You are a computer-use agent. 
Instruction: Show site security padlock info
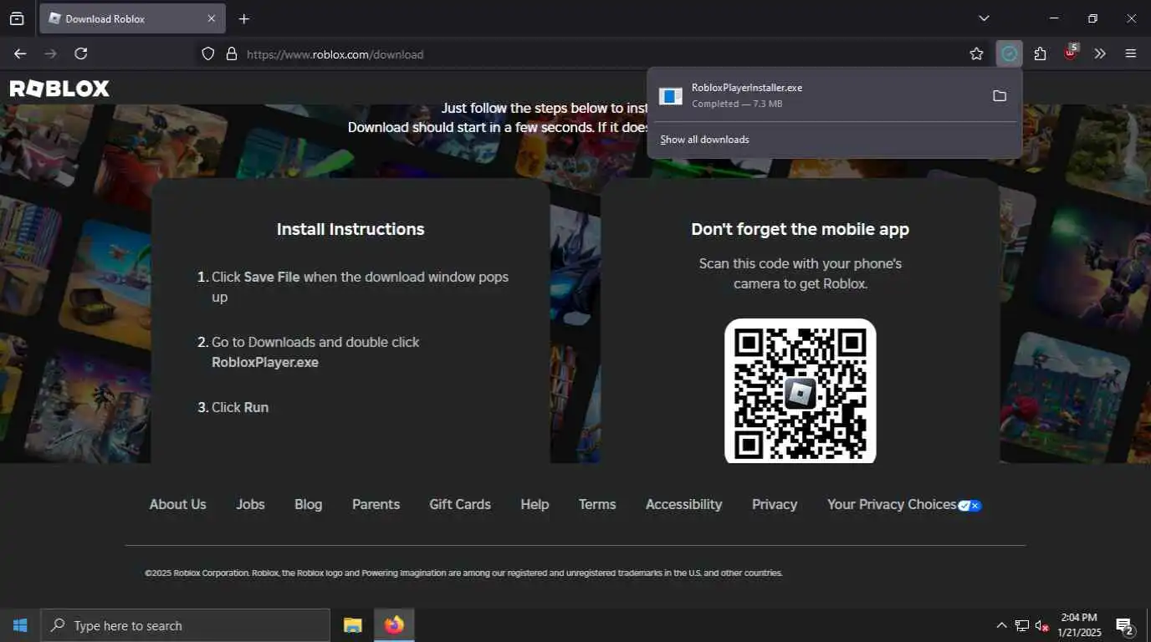pyautogui.click(x=232, y=54)
